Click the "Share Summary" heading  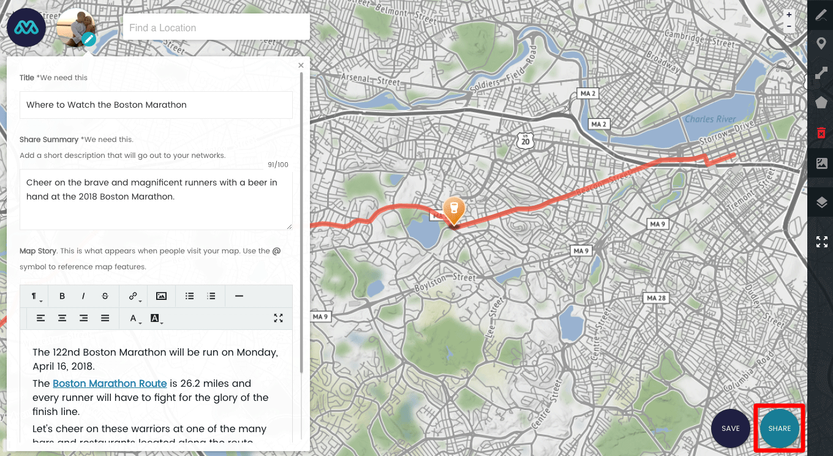coord(49,140)
